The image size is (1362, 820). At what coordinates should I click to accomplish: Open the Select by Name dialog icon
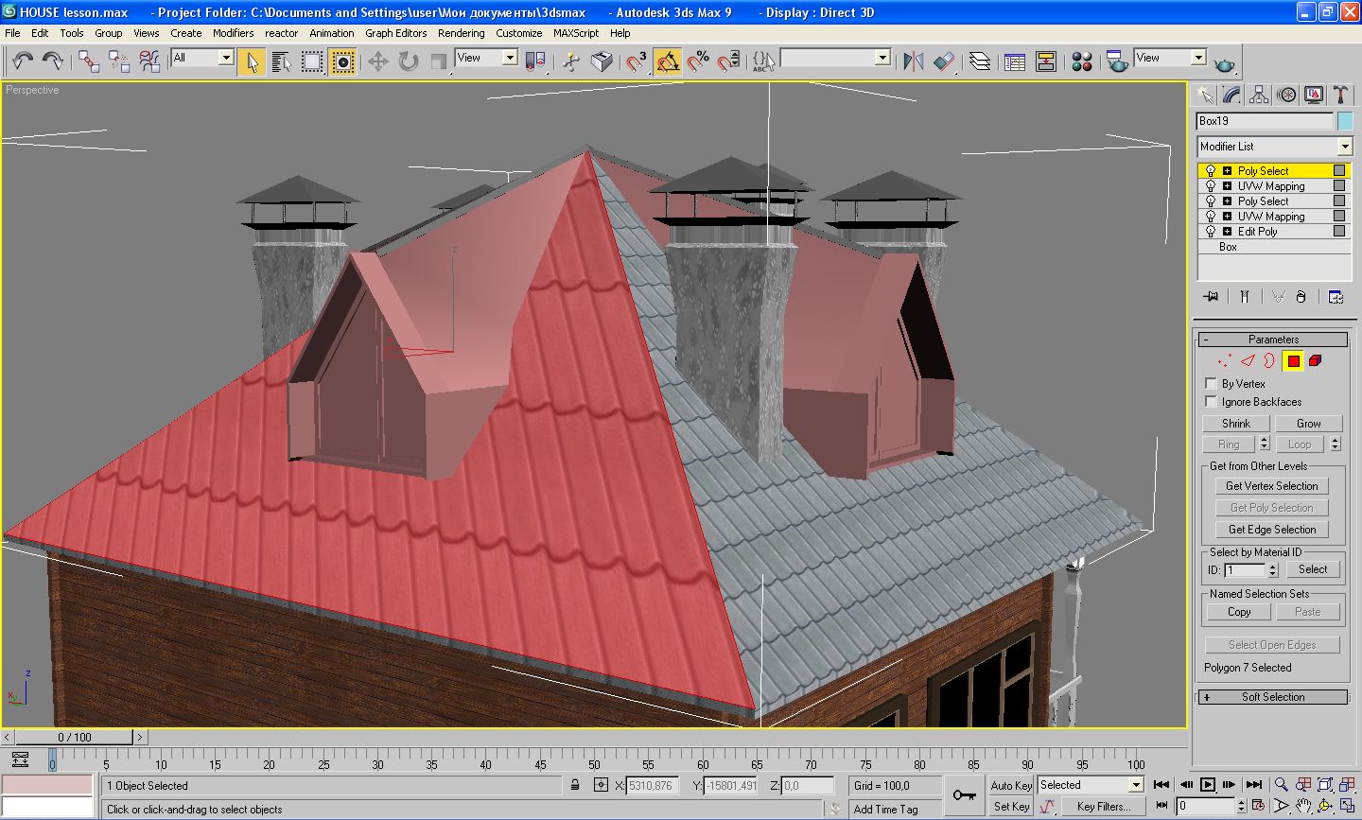tap(282, 61)
